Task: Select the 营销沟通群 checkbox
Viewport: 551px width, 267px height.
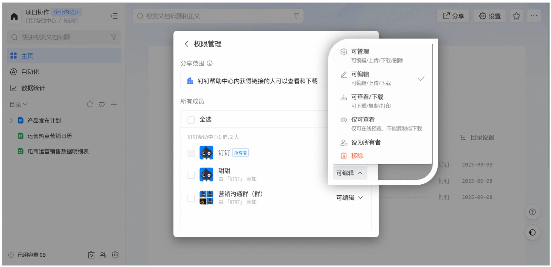Action: click(x=191, y=198)
